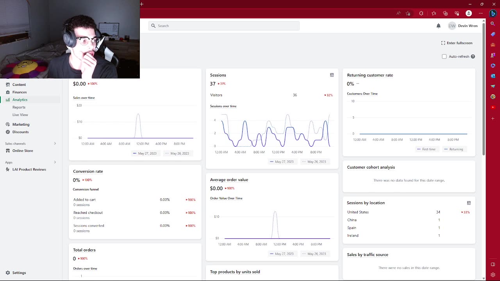Click the United States location row
Image resolution: width=500 pixels, height=281 pixels.
(x=409, y=212)
